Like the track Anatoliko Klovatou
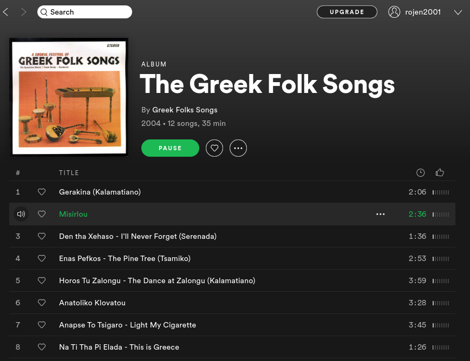Image resolution: width=470 pixels, height=361 pixels. coord(42,303)
